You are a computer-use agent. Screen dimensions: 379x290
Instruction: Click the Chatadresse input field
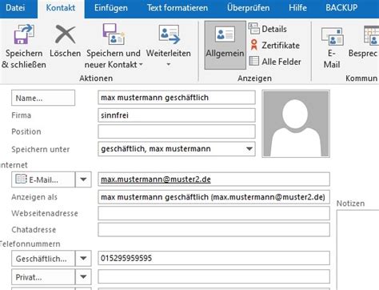pyautogui.click(x=213, y=230)
